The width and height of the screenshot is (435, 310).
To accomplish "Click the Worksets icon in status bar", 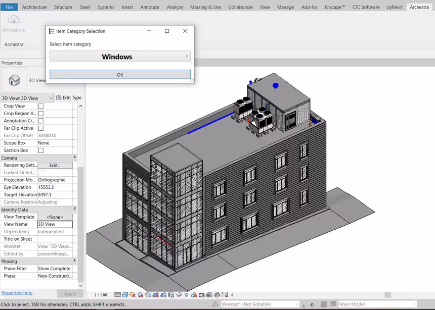I will [x=215, y=304].
